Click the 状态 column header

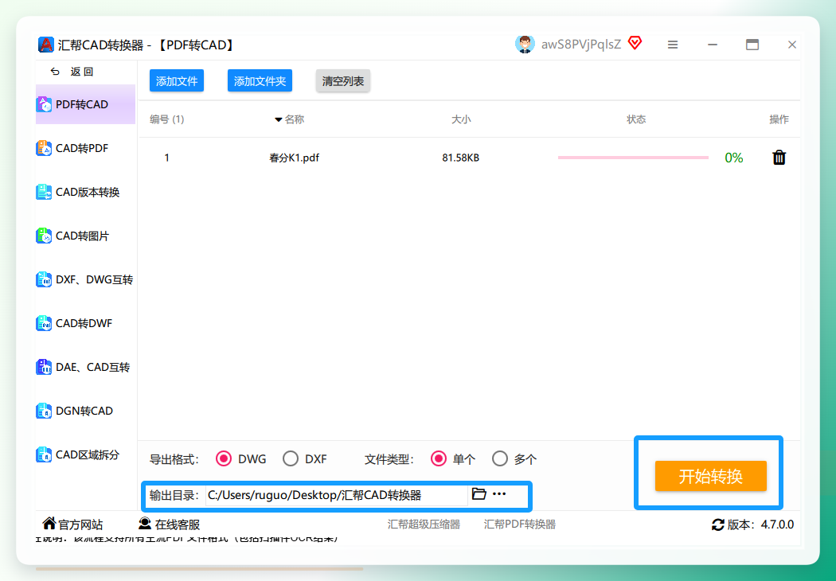pyautogui.click(x=636, y=119)
